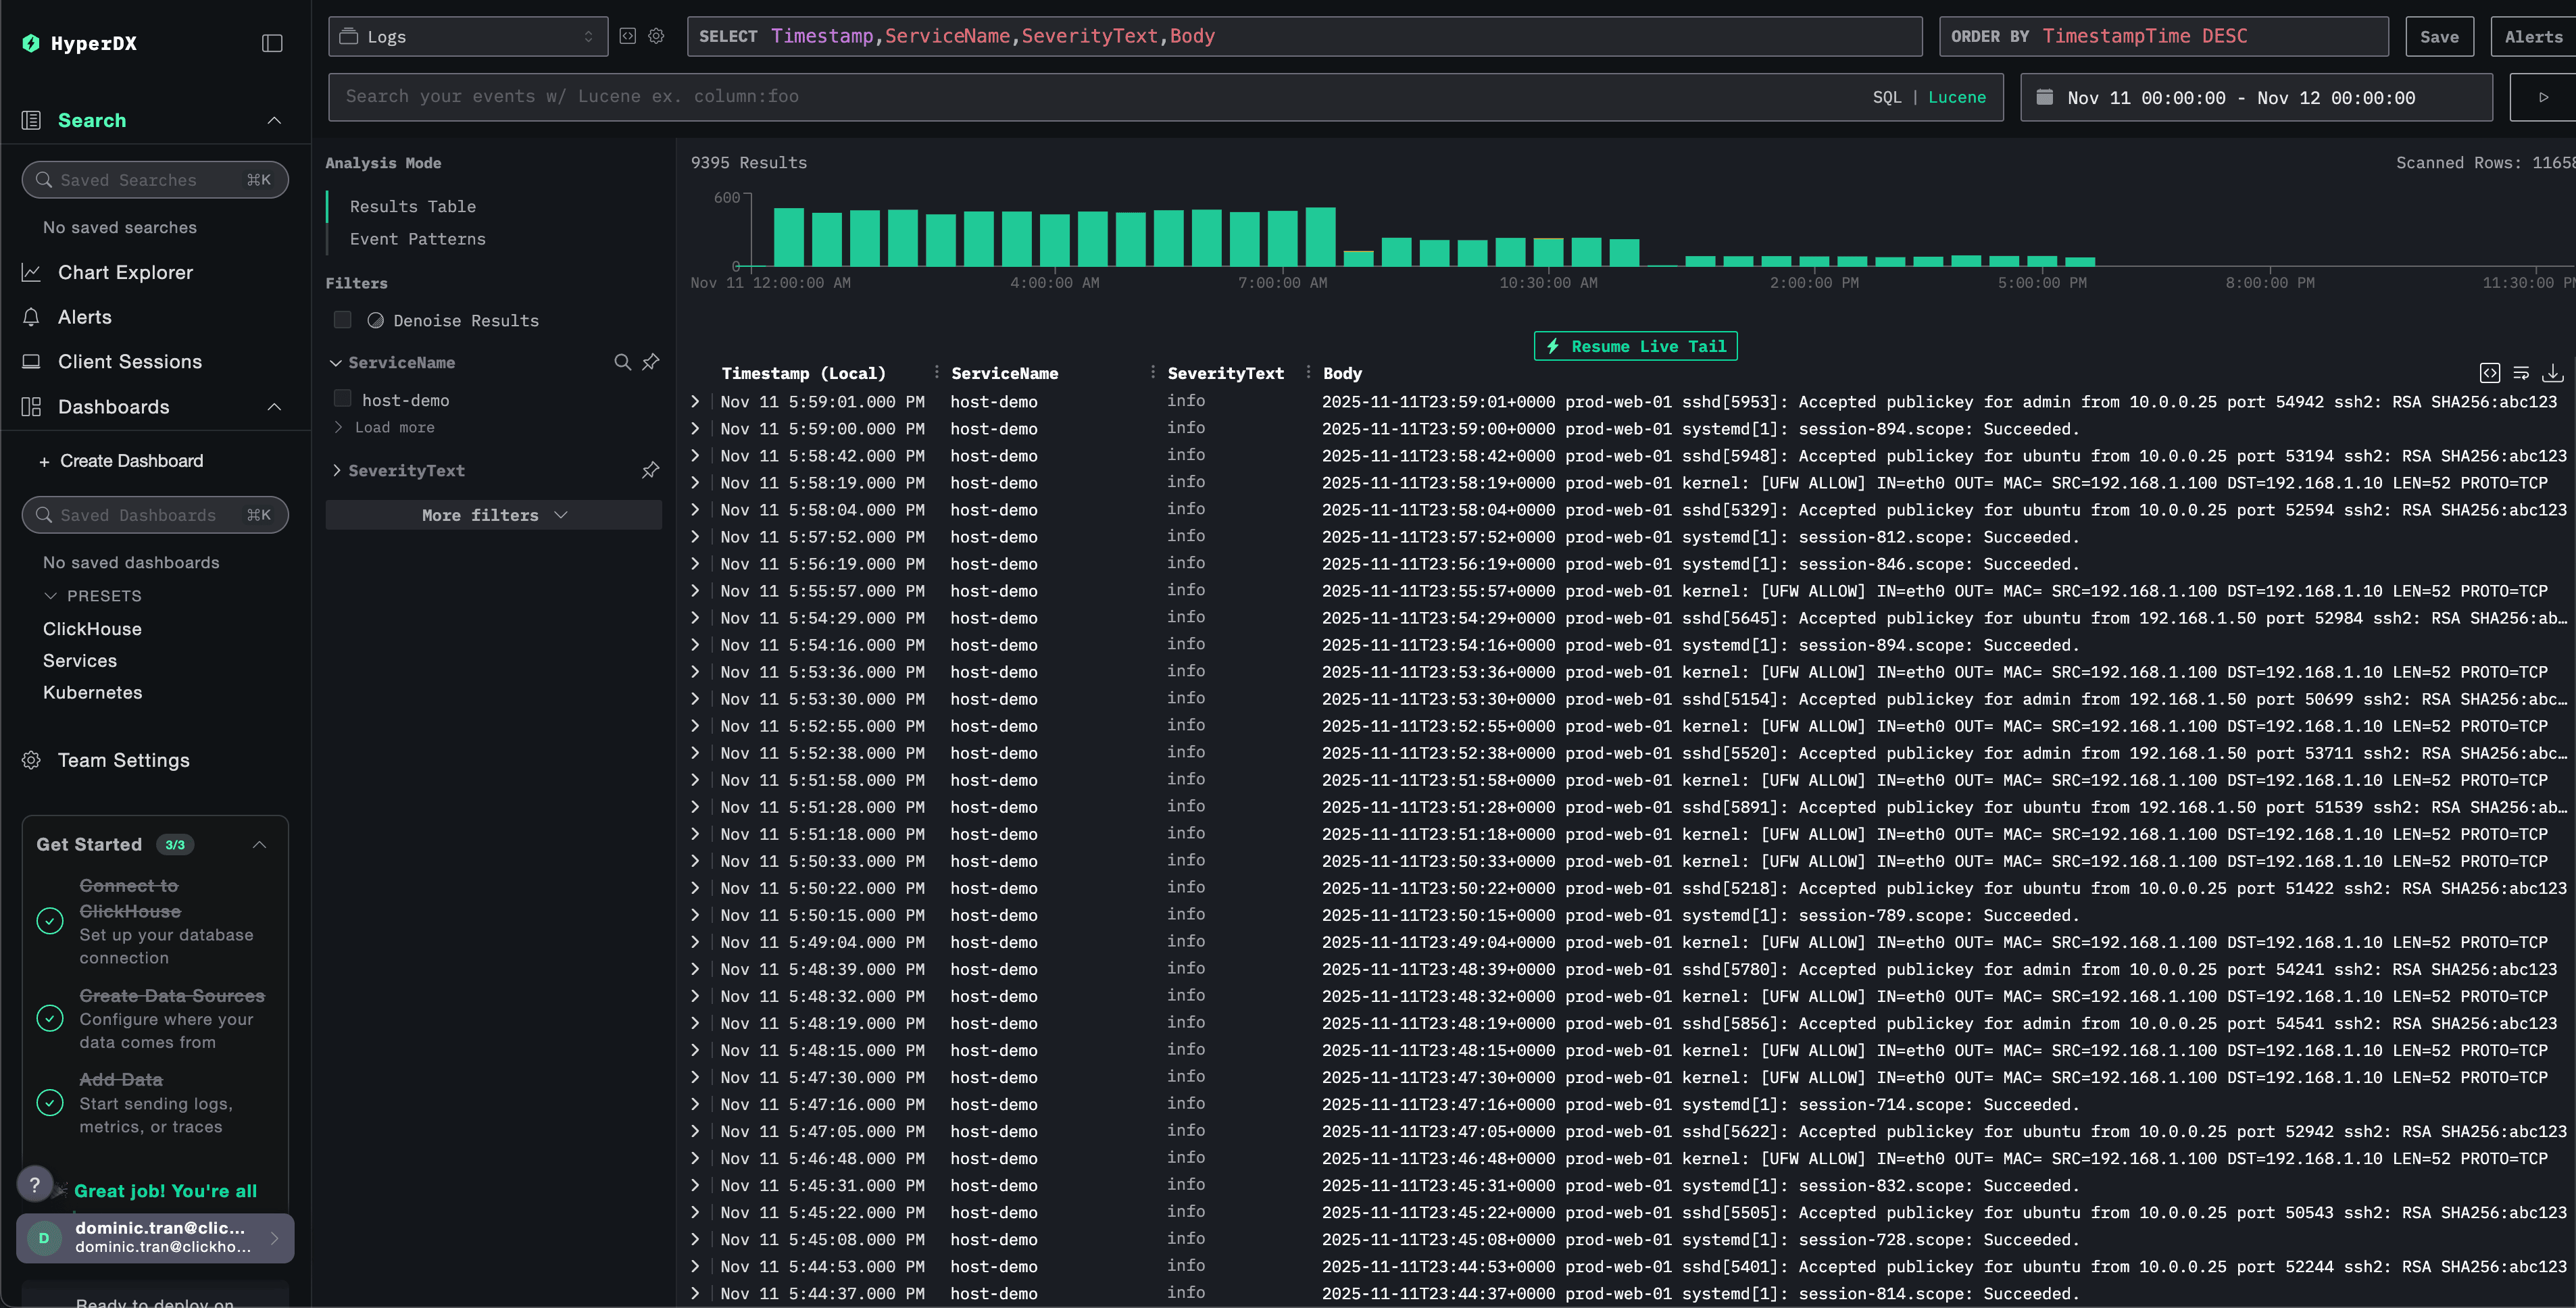Click the Save button
This screenshot has width=2576, height=1308.
(2439, 36)
